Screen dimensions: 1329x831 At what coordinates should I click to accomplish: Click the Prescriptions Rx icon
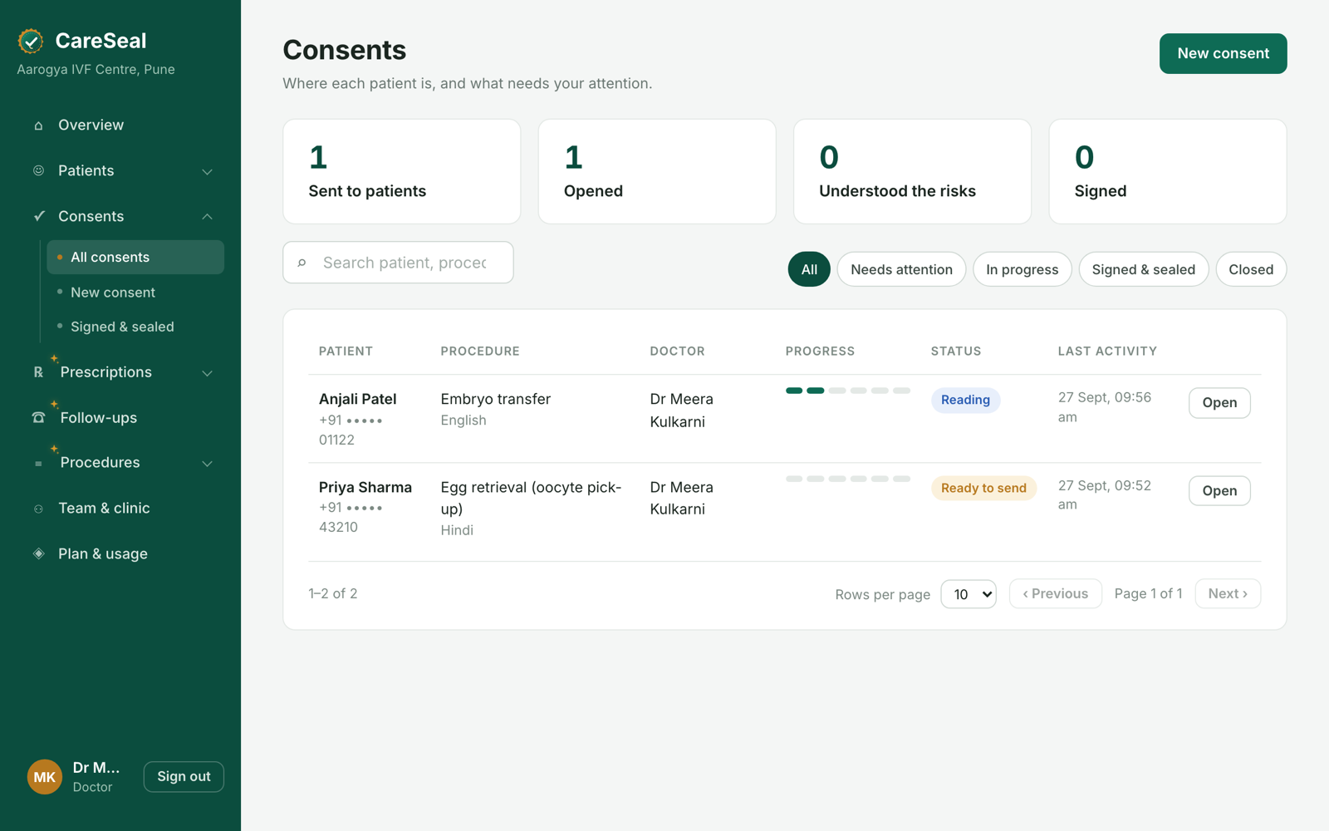38,372
